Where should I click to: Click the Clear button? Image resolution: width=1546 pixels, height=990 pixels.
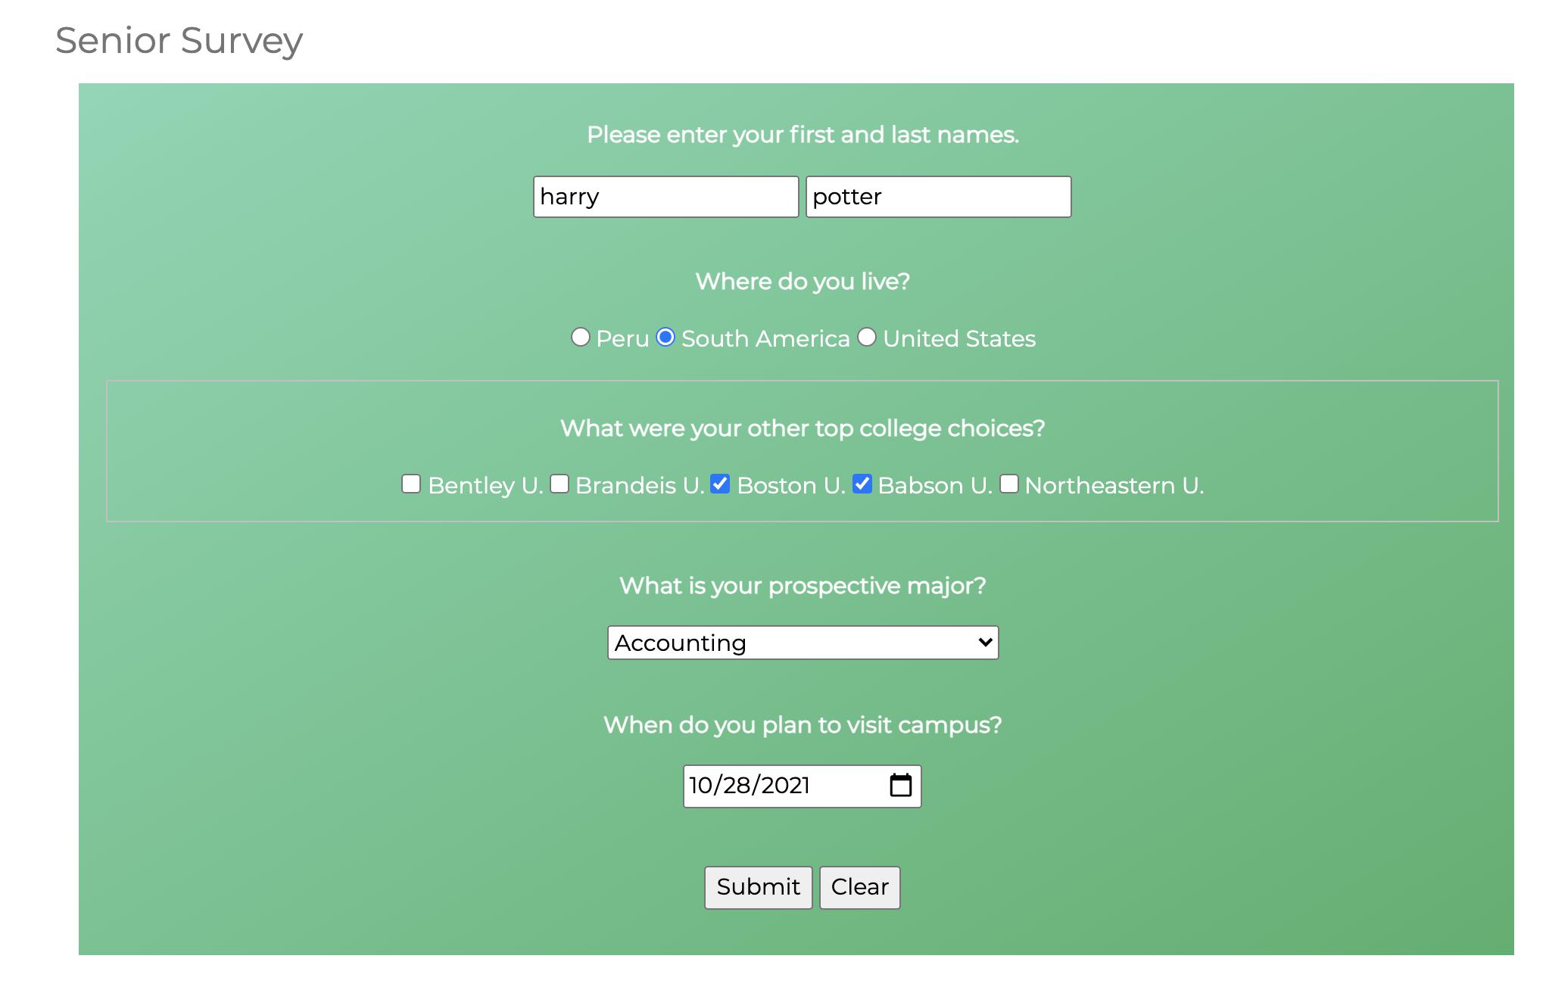point(859,888)
